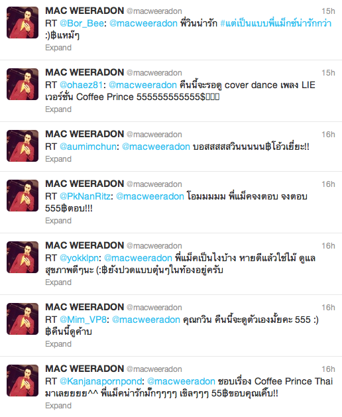Screen dimensions: 342x417
Task: Expand the tweet retweeting @Bor_Bee
Action: tap(58, 48)
